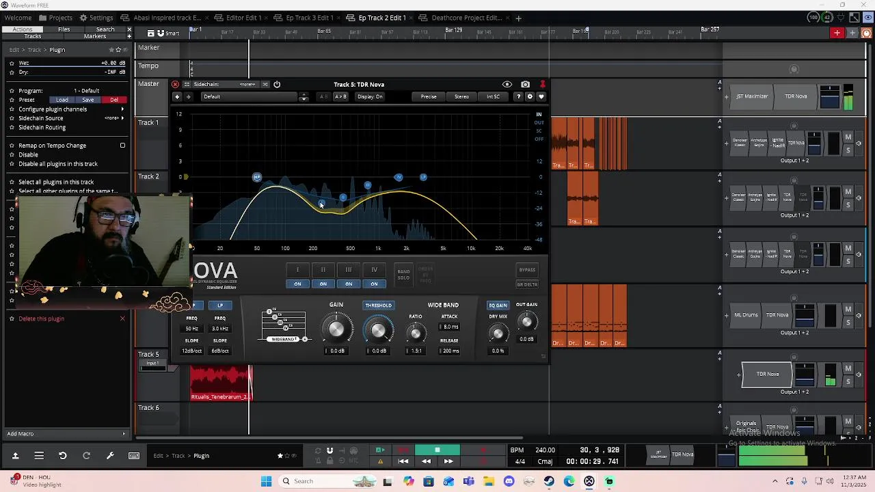Click the preset Del button
The height and width of the screenshot is (492, 875).
[x=114, y=100]
